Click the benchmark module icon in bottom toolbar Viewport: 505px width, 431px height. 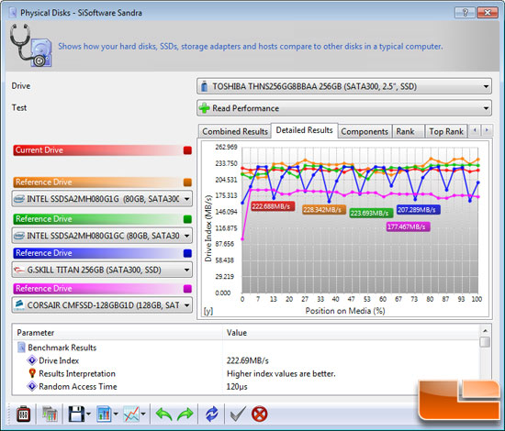(24, 414)
